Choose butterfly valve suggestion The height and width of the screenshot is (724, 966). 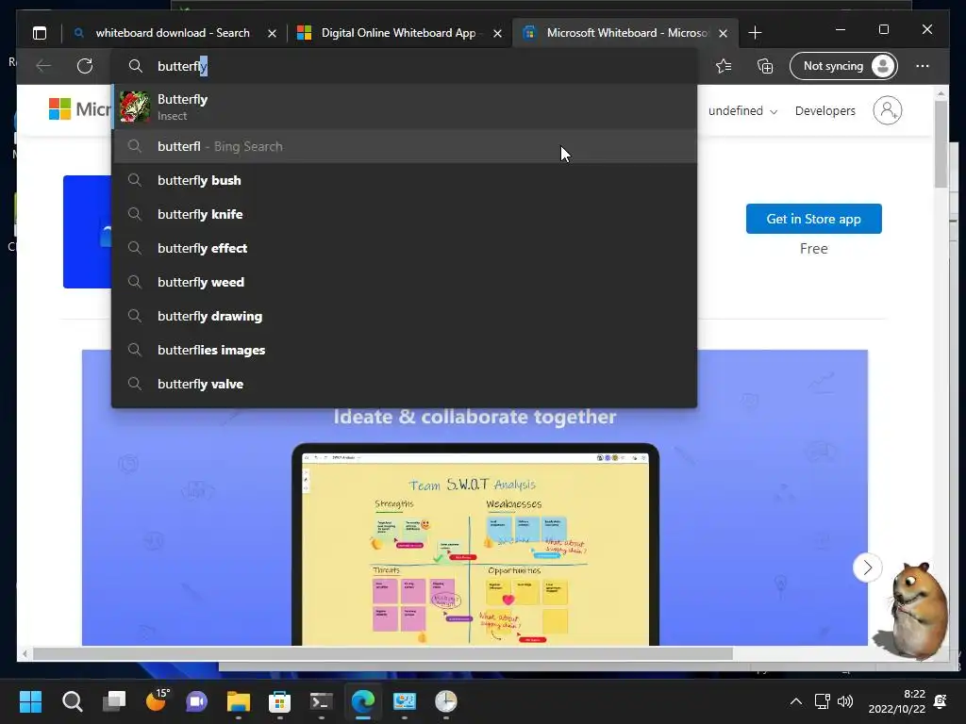tap(404, 384)
